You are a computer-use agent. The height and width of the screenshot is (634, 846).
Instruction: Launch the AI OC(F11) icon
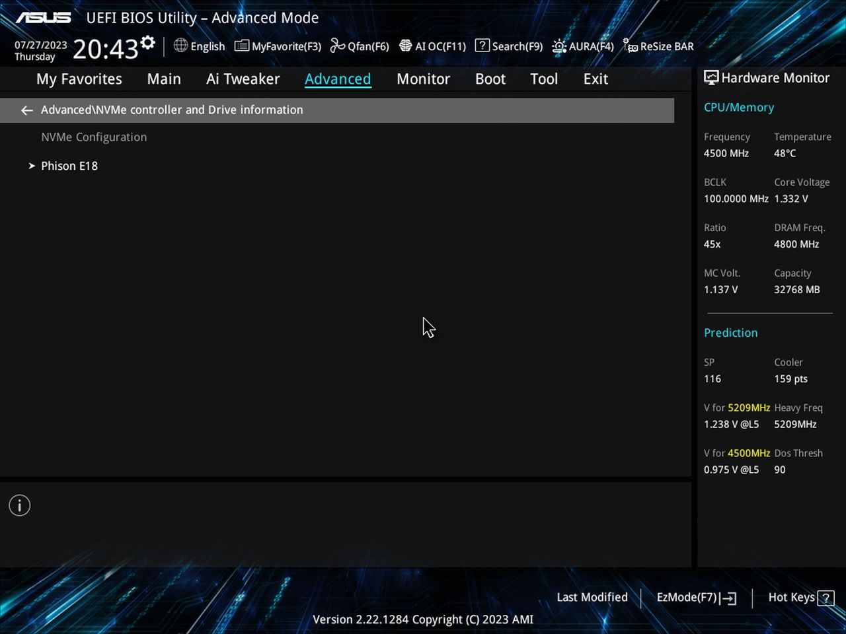point(405,46)
